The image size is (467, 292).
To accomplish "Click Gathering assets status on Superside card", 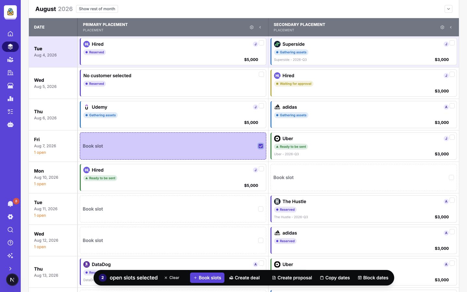I will click(x=291, y=52).
